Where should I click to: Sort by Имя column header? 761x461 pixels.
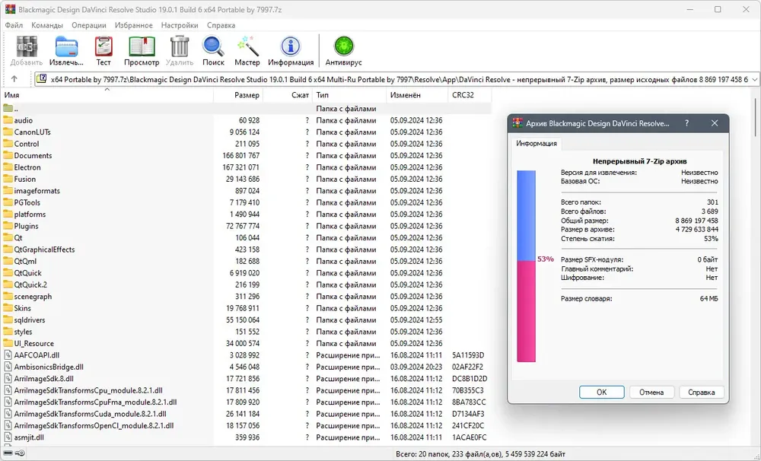108,95
